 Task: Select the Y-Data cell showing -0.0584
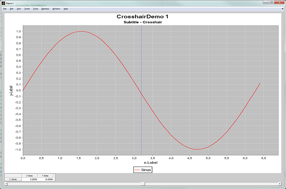coord(45,179)
